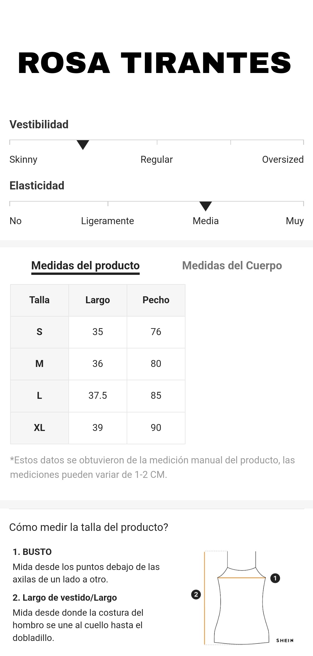Click the Vestibilidad triangle fit indicator

(83, 145)
